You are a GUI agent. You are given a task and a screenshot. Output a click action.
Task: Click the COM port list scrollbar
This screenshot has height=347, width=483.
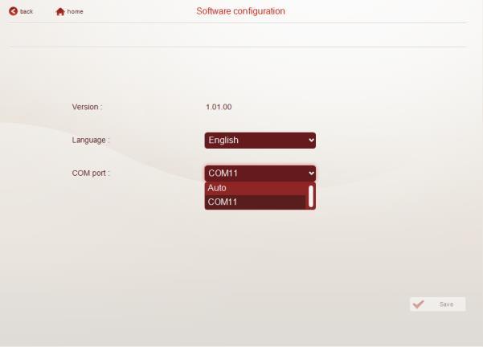click(311, 196)
